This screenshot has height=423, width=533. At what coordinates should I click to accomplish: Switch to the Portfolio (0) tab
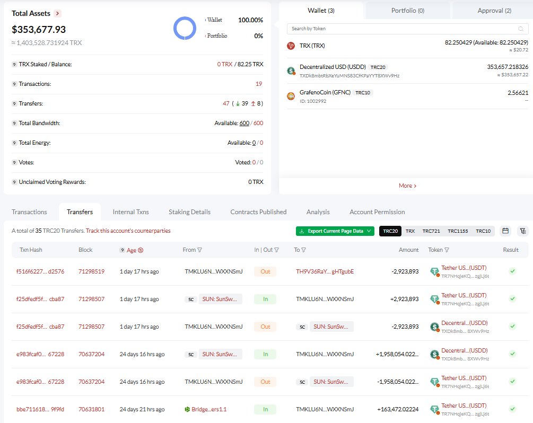(407, 11)
